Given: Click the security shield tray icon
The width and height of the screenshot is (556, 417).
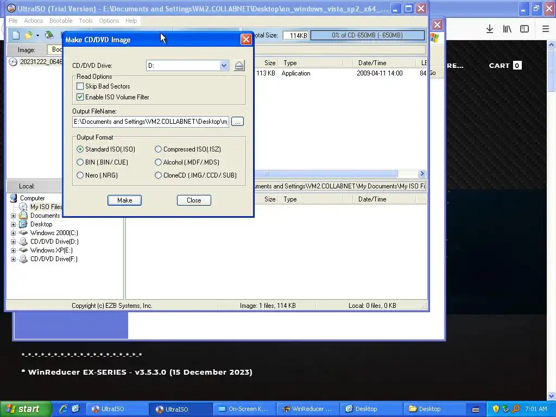Looking at the screenshot, I should (x=496, y=409).
